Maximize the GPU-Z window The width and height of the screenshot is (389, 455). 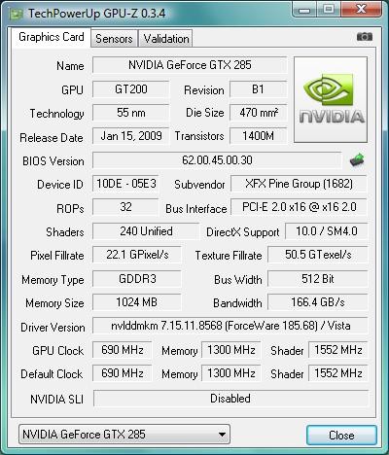coord(328,9)
